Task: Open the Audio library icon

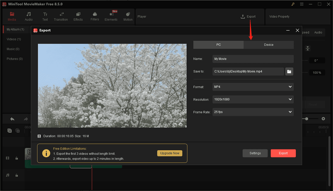Action: click(x=28, y=16)
